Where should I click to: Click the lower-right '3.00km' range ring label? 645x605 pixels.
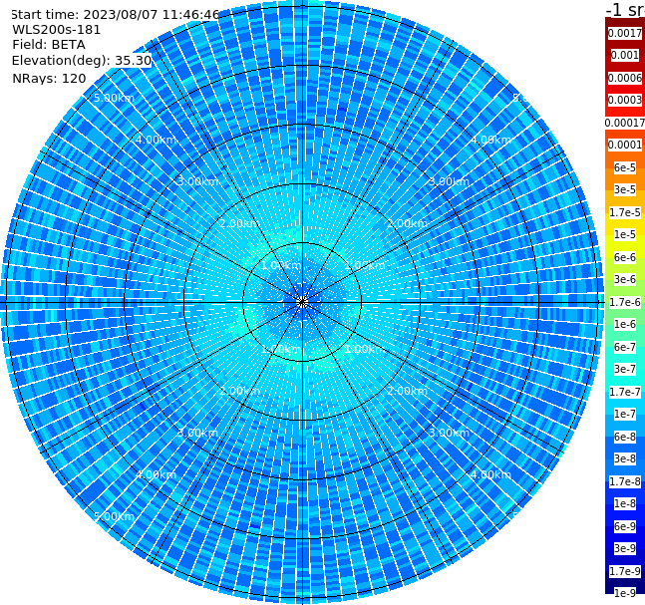point(450,433)
